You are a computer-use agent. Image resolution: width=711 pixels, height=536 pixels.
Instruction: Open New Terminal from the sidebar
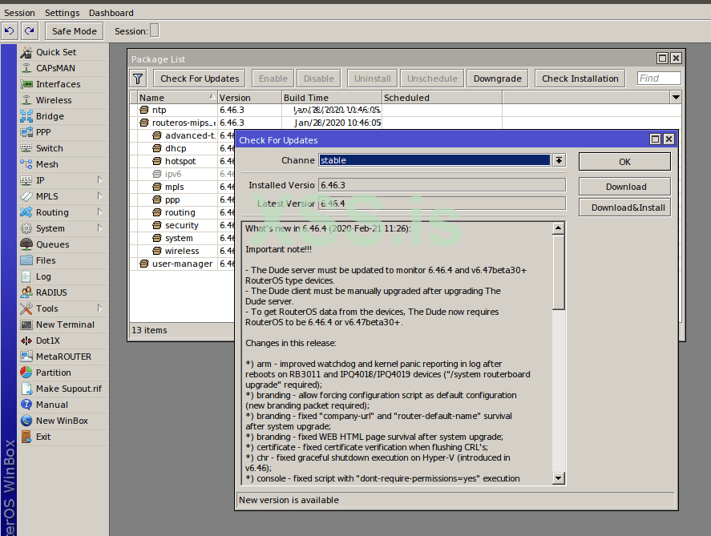(x=64, y=324)
